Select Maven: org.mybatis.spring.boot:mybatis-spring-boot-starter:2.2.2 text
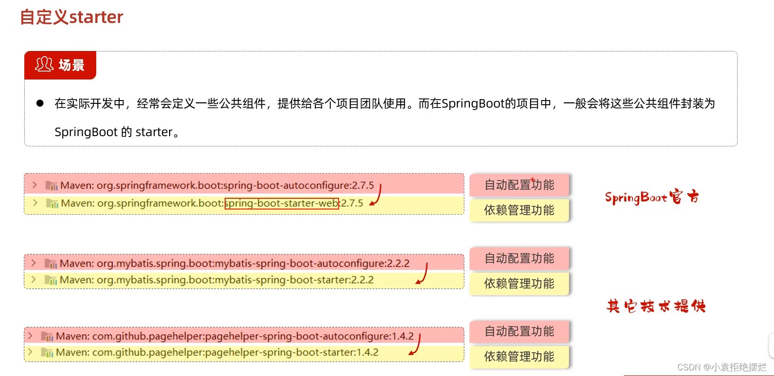The width and height of the screenshot is (774, 376). click(217, 280)
